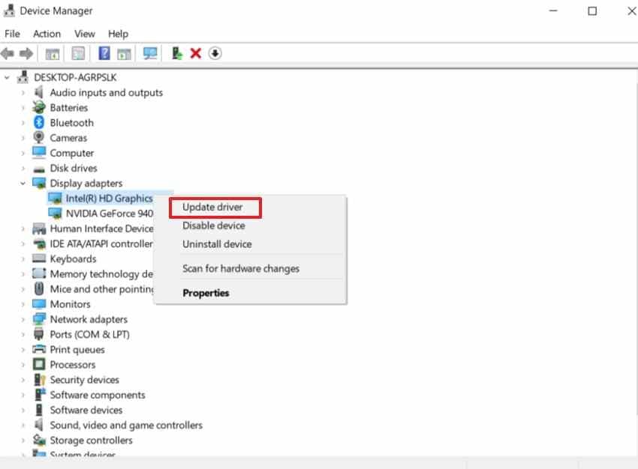Screen dimensions: 638x469
Task: Click the Network adapters icon
Action: [39, 318]
